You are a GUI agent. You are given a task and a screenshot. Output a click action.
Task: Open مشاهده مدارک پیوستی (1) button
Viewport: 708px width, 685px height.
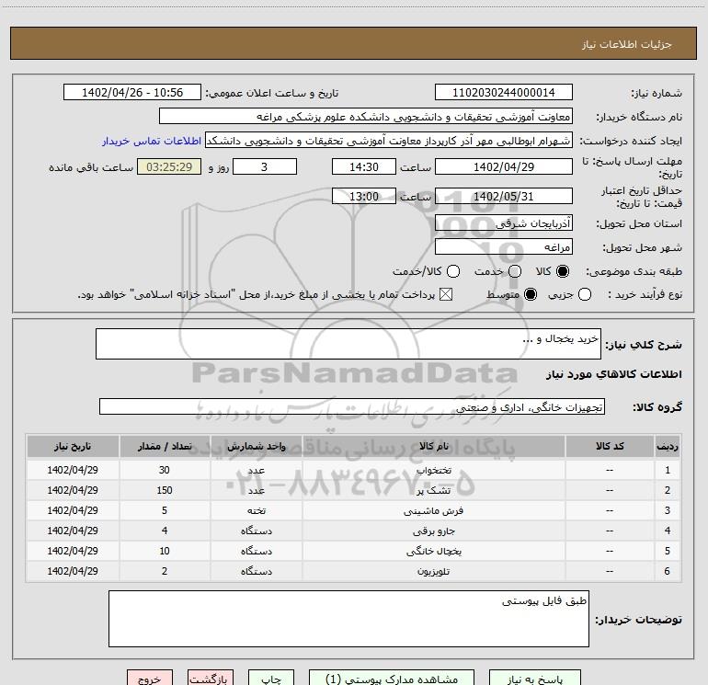[392, 678]
